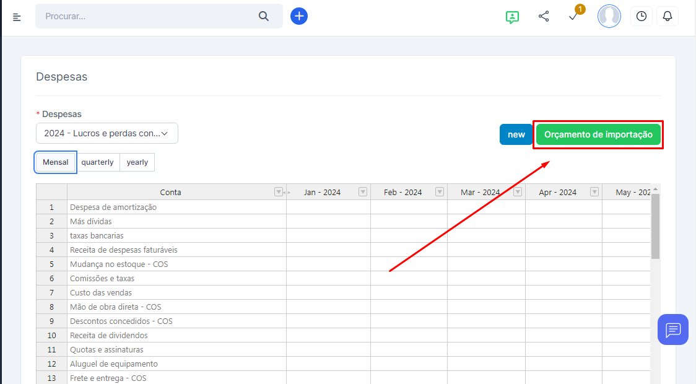Click the user profile avatar
The image size is (696, 384).
pyautogui.click(x=609, y=16)
